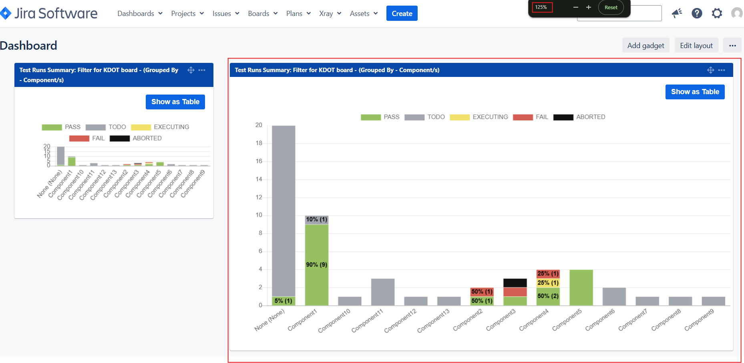Open the right gadget's three-dot menu
The image size is (744, 363).
(722, 70)
